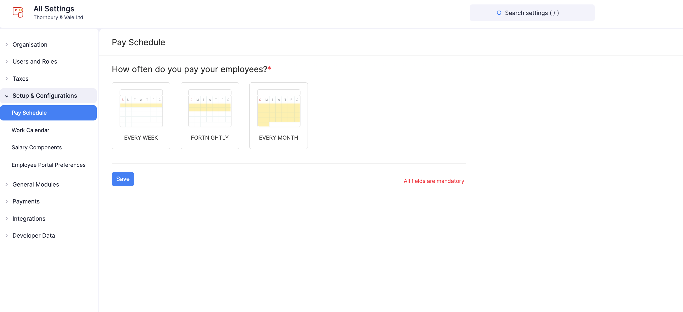The image size is (683, 312).
Task: Click the All fields are mandatory notice
Action: 434,181
